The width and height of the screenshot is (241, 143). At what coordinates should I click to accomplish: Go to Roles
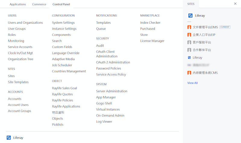(x=12, y=35)
